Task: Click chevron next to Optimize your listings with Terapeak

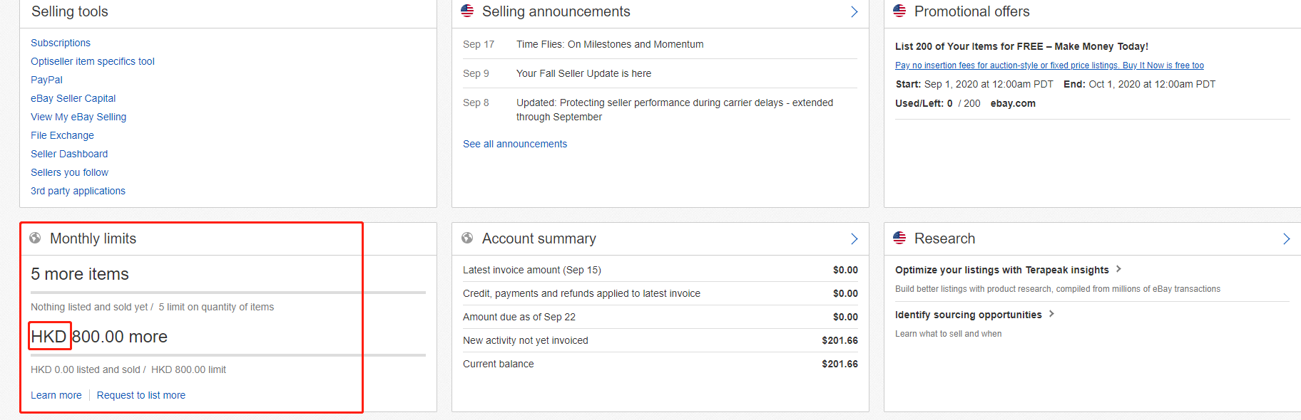Action: click(x=1118, y=269)
